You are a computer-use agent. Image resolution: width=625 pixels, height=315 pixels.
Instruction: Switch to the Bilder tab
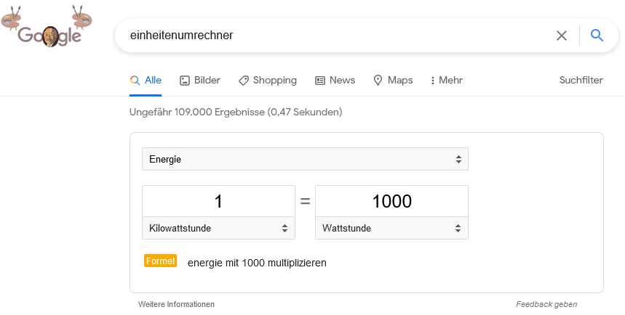pyautogui.click(x=200, y=81)
